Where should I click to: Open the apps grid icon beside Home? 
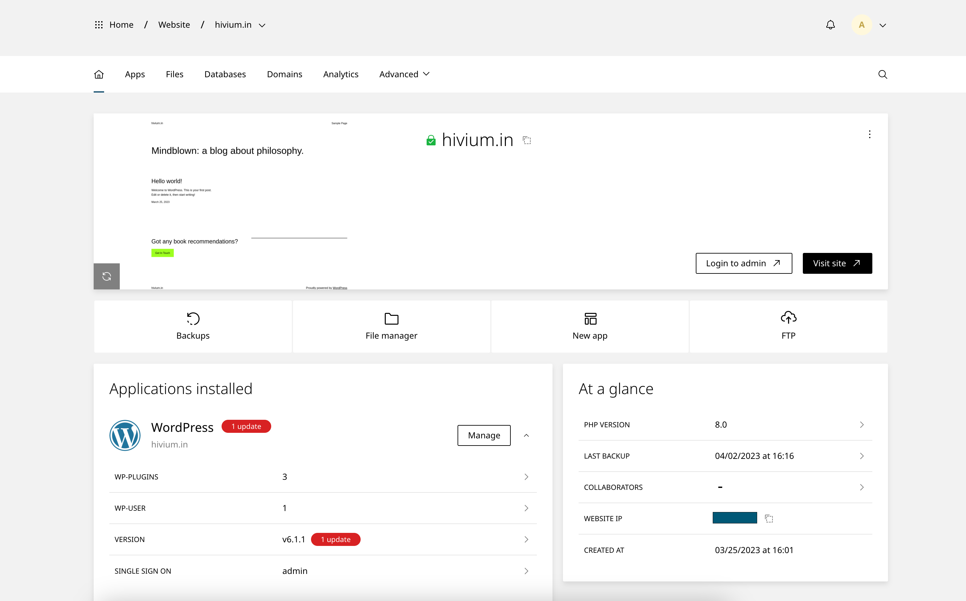click(99, 25)
